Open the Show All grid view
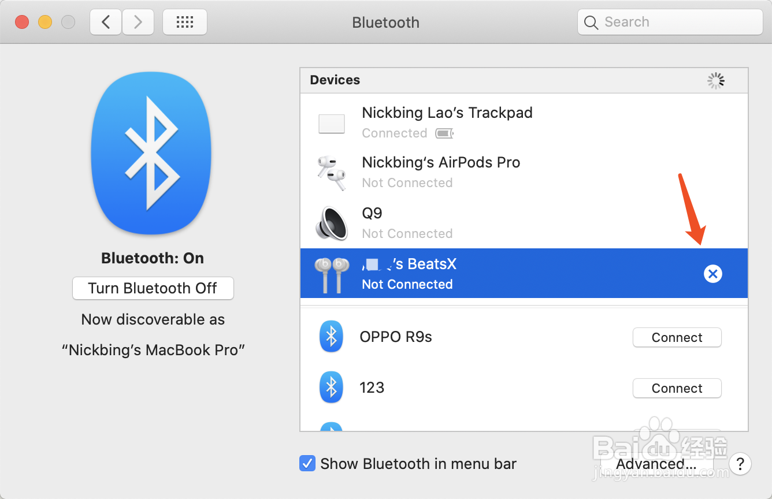 click(x=184, y=21)
